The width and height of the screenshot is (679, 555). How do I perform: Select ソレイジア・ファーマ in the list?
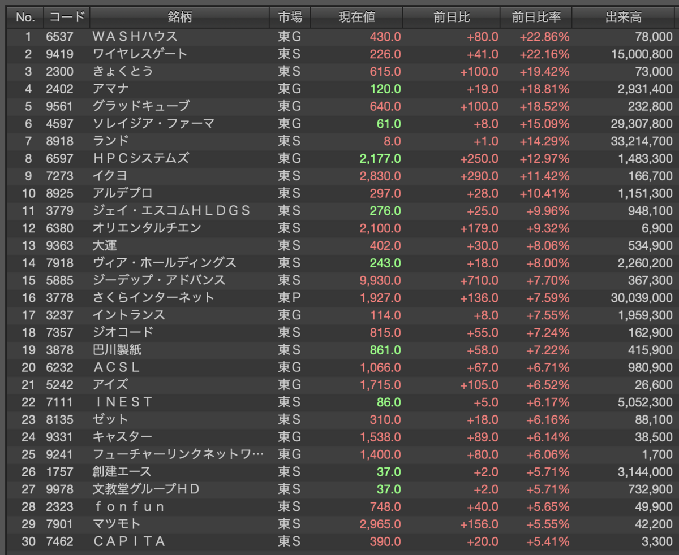pyautogui.click(x=153, y=124)
